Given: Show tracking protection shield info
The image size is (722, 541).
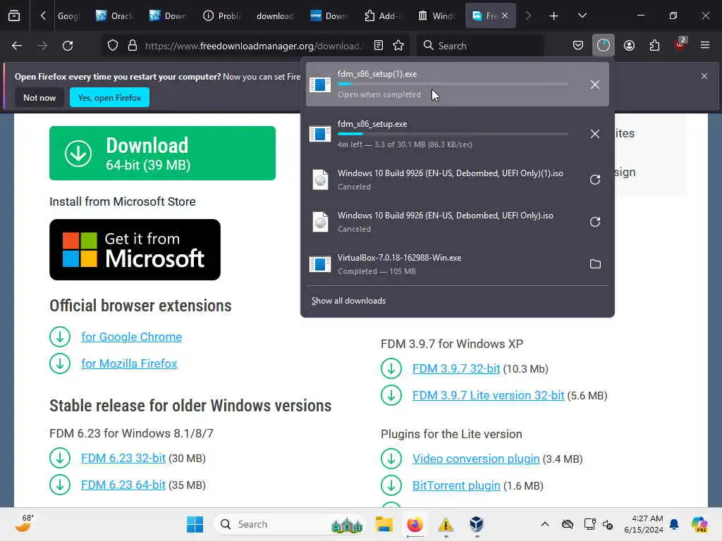Looking at the screenshot, I should coord(112,46).
